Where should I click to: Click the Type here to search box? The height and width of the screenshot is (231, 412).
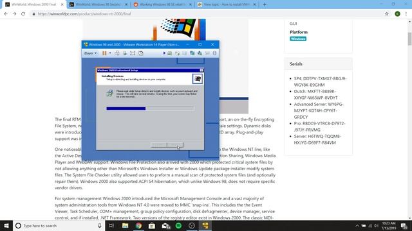coord(59,225)
